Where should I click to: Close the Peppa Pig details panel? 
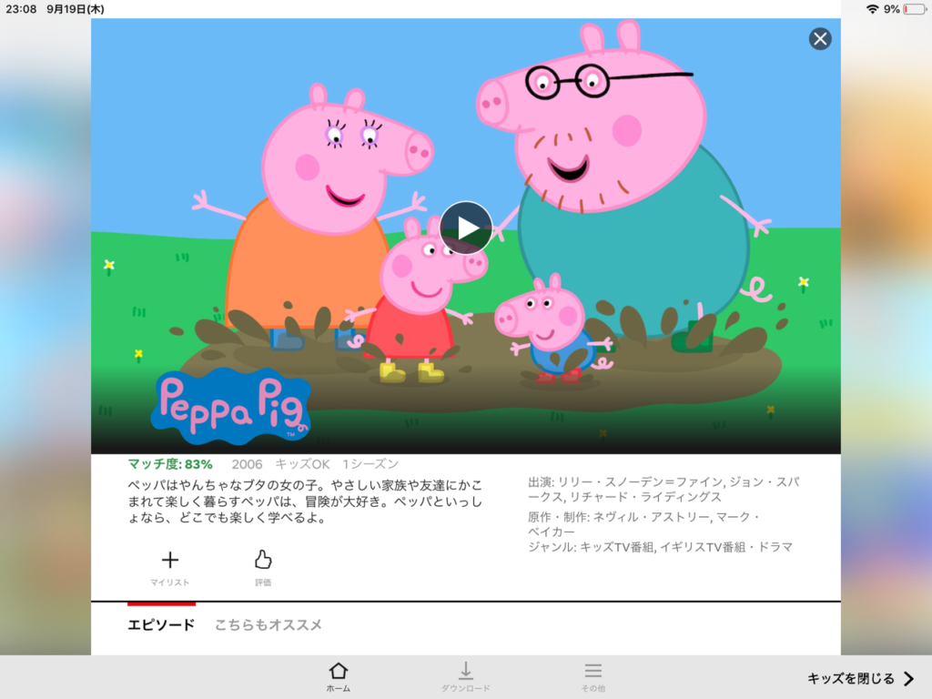(x=820, y=39)
